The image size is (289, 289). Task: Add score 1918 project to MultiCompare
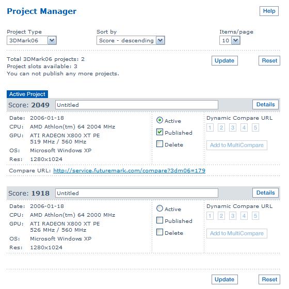[x=237, y=233]
